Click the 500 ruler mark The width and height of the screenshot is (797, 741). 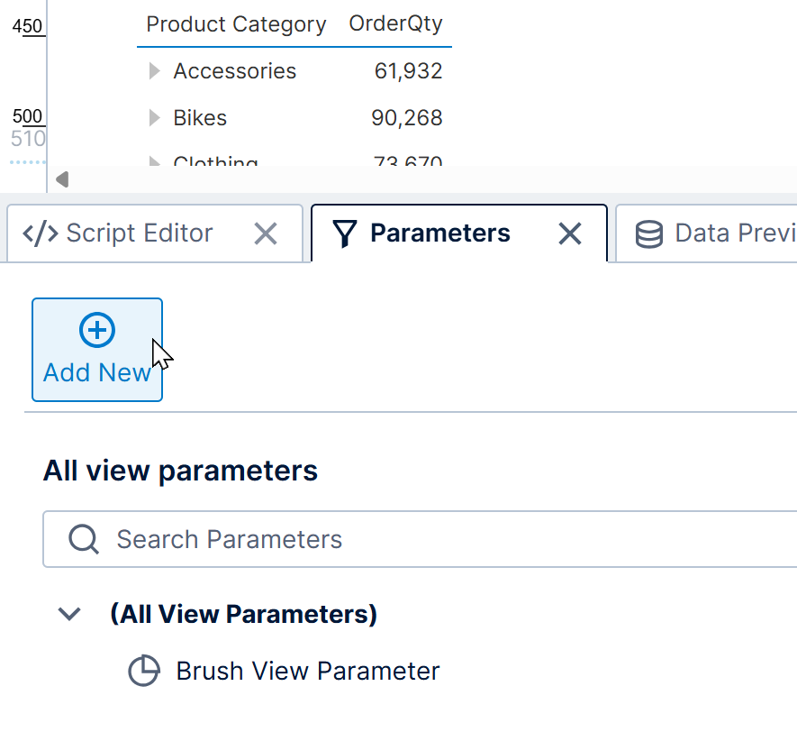click(x=27, y=116)
